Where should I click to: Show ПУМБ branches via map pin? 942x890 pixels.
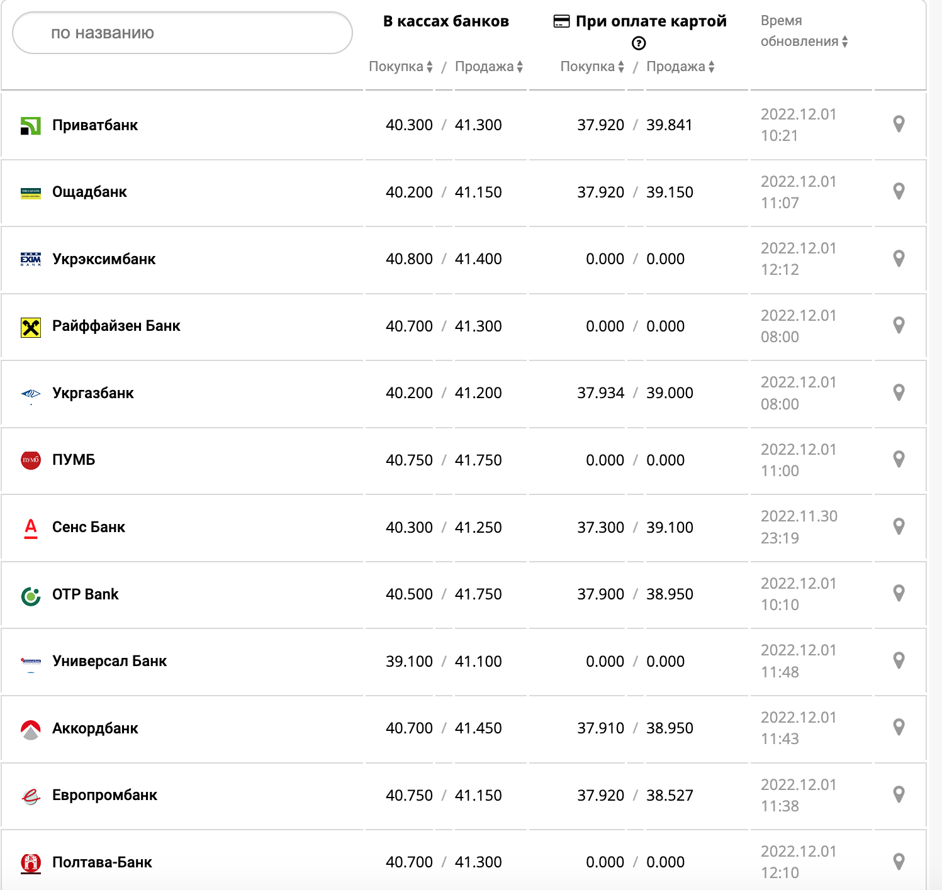click(x=899, y=459)
